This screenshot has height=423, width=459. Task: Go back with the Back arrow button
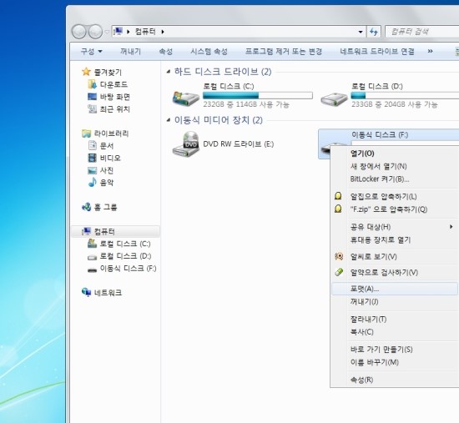[78, 32]
